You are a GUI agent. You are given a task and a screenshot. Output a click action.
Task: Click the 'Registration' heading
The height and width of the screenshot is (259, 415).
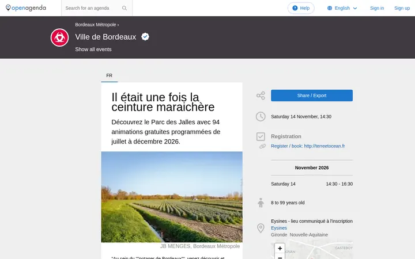pyautogui.click(x=286, y=136)
